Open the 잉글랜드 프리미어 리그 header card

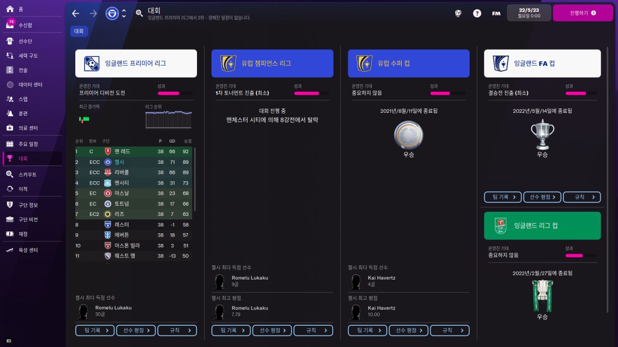pyautogui.click(x=136, y=63)
